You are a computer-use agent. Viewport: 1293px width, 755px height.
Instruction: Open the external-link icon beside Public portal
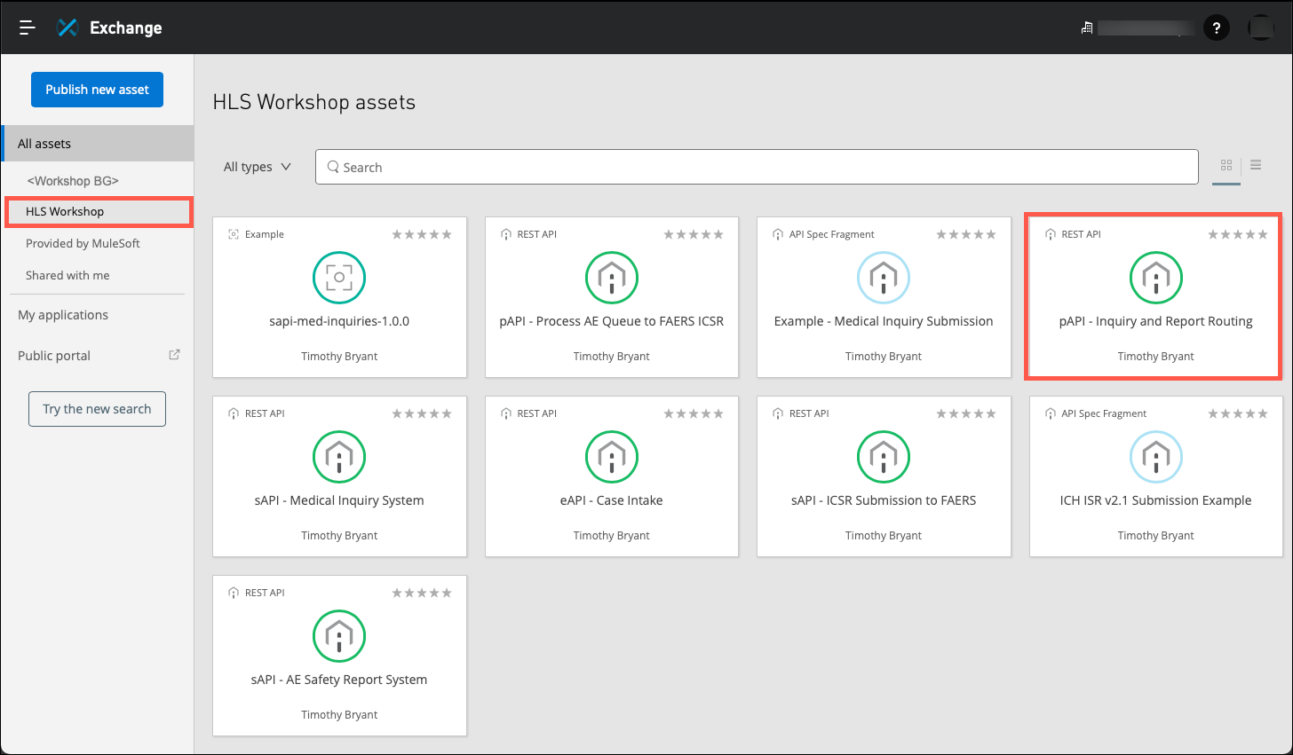coord(175,355)
